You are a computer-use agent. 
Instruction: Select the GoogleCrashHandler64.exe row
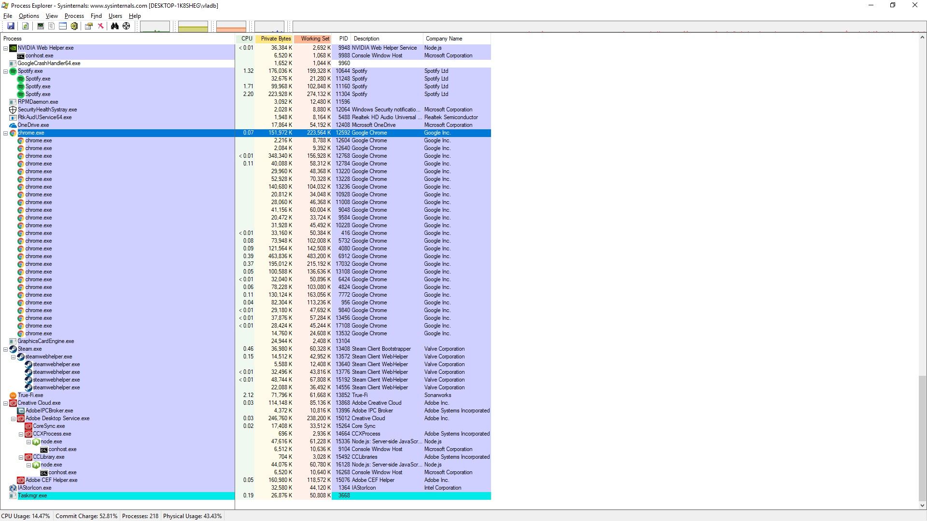[246, 63]
